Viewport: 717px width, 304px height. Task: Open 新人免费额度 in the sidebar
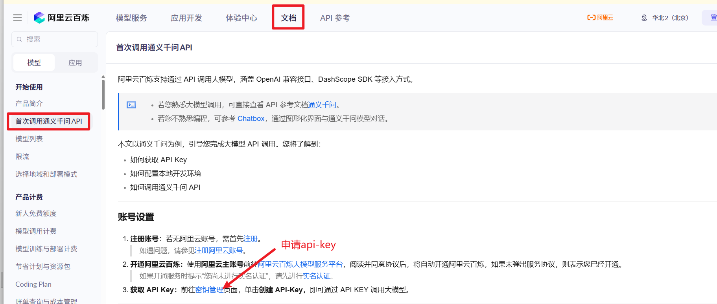36,214
